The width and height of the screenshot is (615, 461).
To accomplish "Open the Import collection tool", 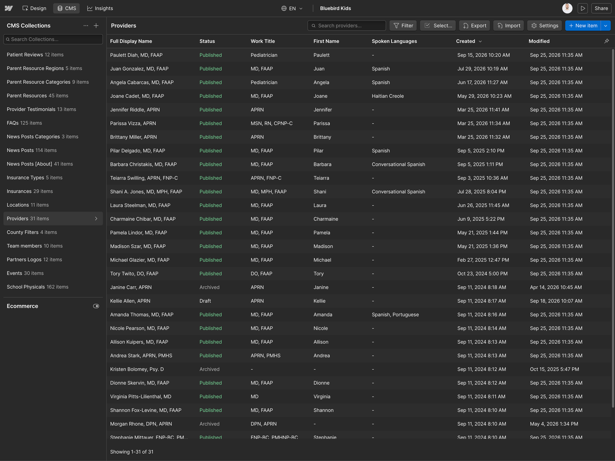I will coord(509,26).
